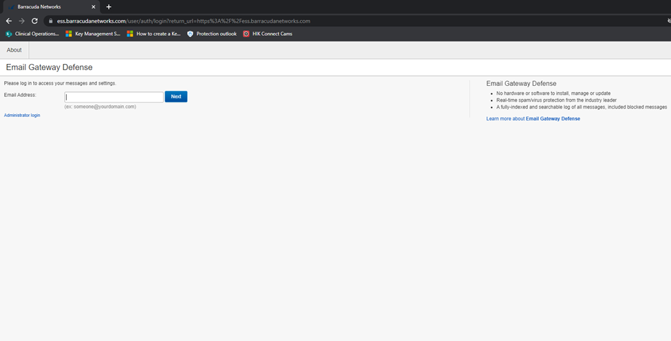Viewport: 671px width, 341px height.
Task: Click the 'No hardware or software to install' bullet
Action: 553,93
